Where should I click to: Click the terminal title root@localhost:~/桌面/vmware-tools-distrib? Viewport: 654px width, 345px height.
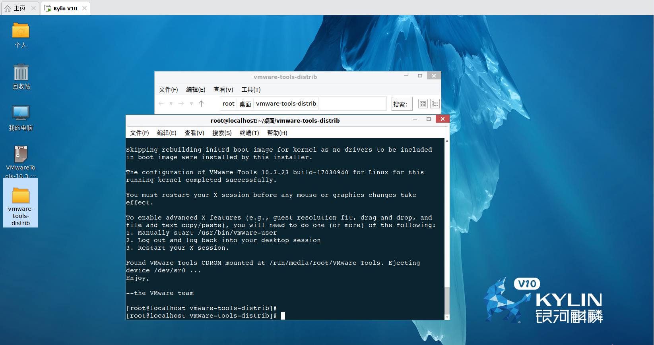[275, 121]
